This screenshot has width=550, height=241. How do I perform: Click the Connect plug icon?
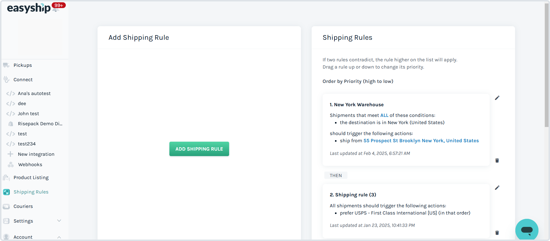(6, 79)
